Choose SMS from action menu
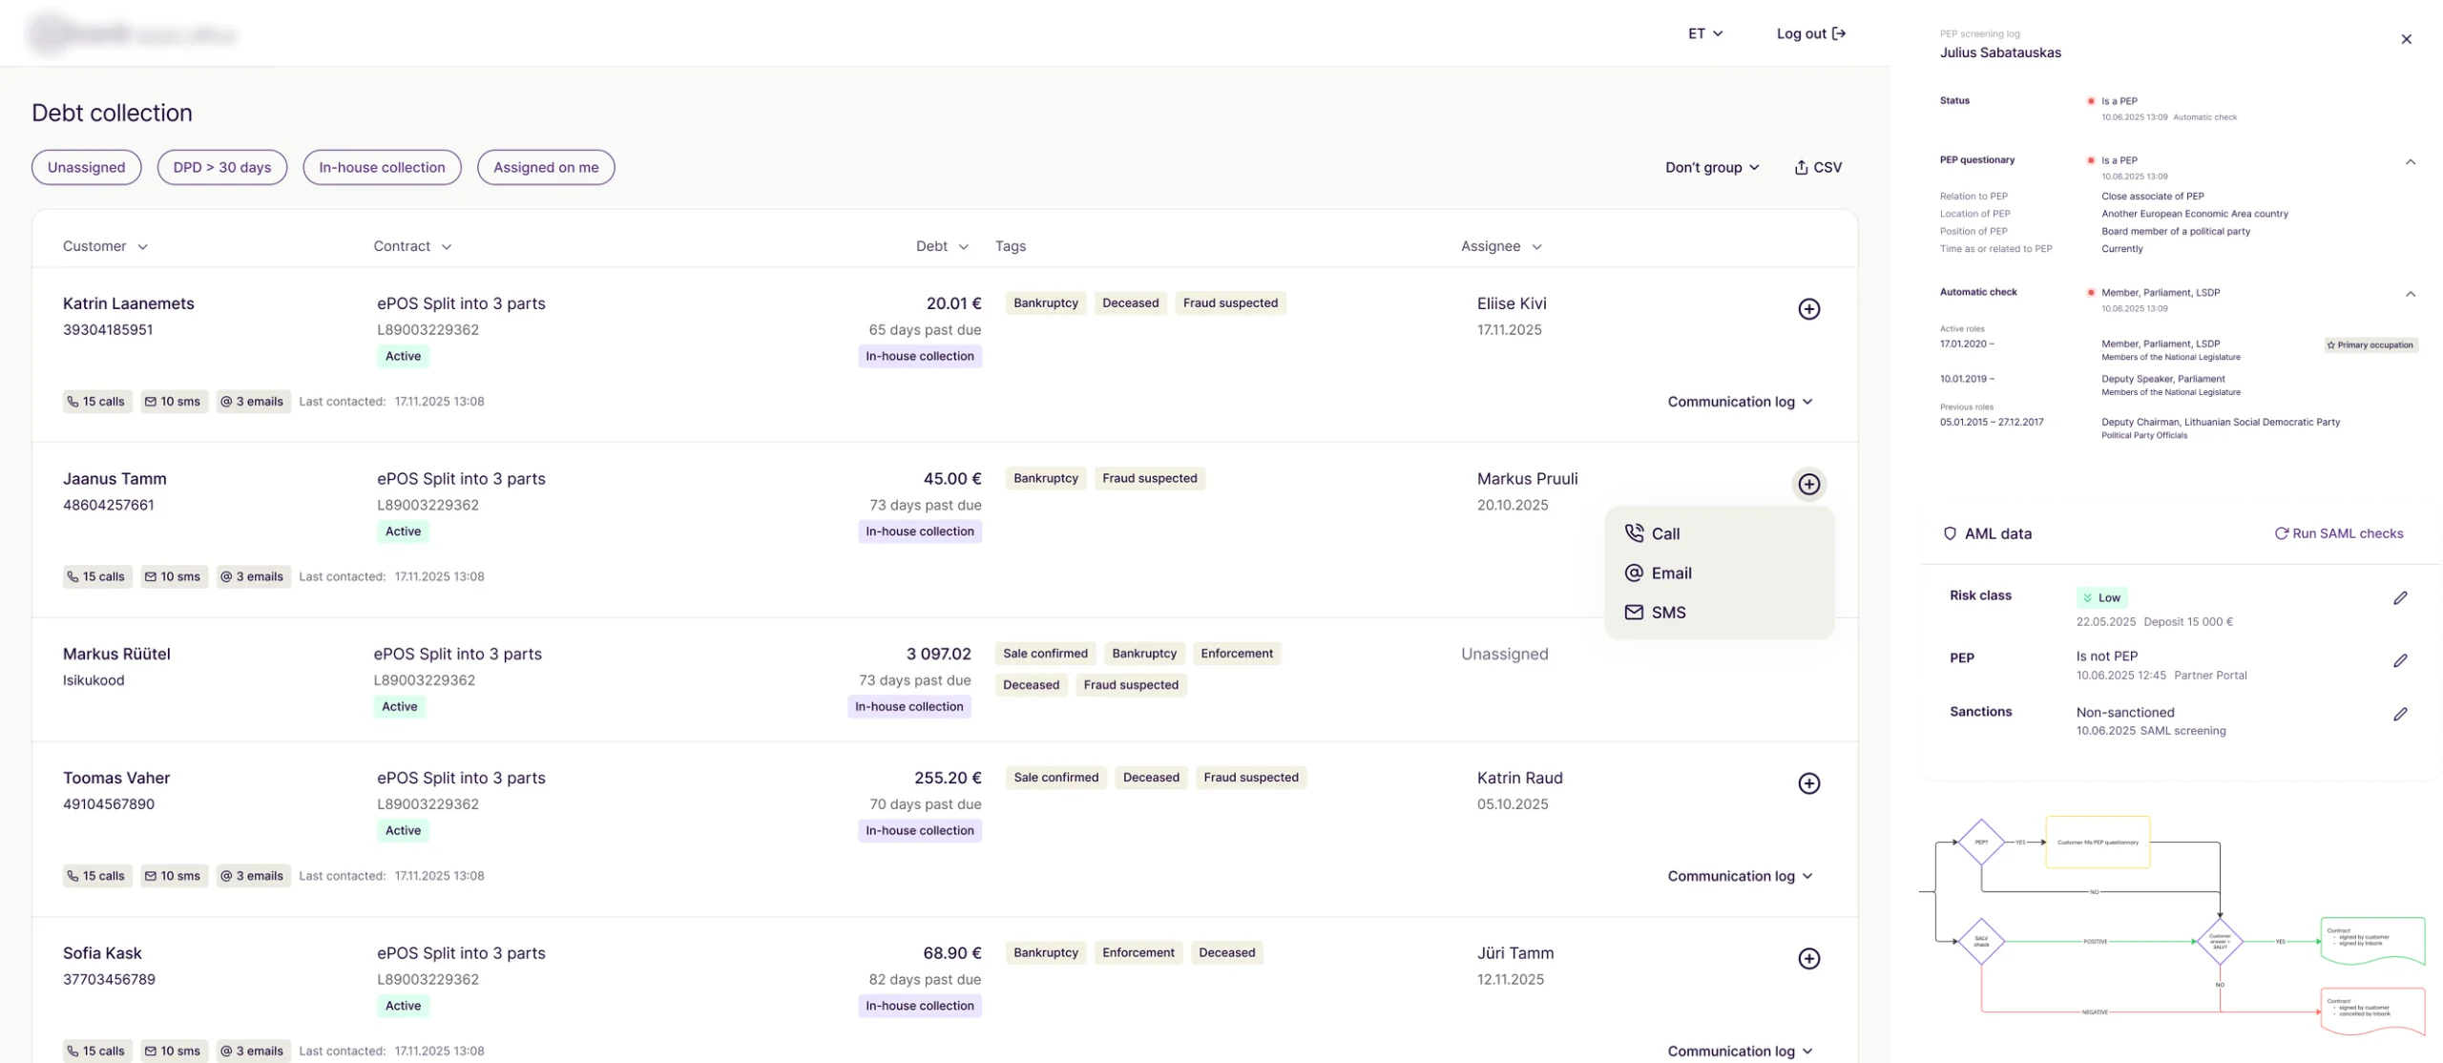The width and height of the screenshot is (2443, 1063). pos(1719,612)
